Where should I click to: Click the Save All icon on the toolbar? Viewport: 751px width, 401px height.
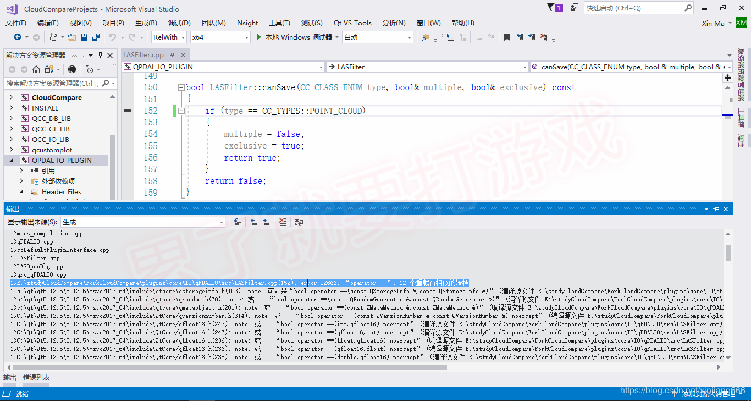pyautogui.click(x=96, y=37)
